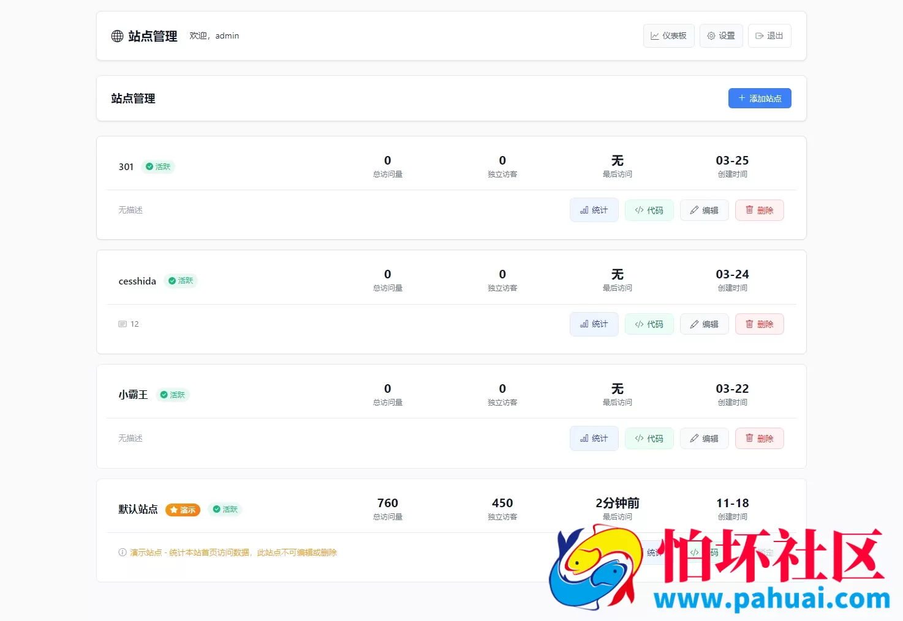
Task: Click 删除 on the 小霸王 site
Action: tap(759, 438)
